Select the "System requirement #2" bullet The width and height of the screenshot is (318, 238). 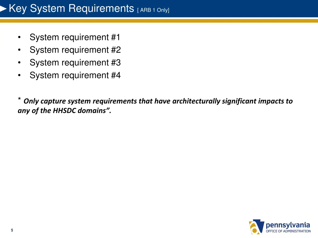75,50
